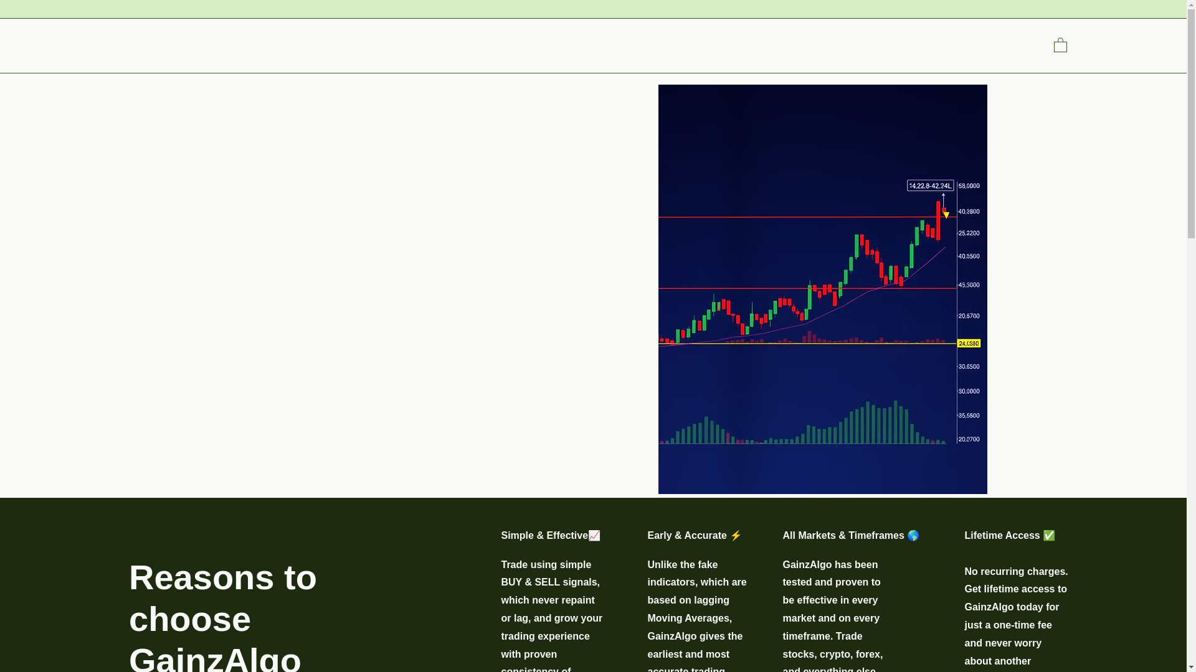The image size is (1196, 672).
Task: Click the vertical page scrollbar
Action: point(1191,336)
